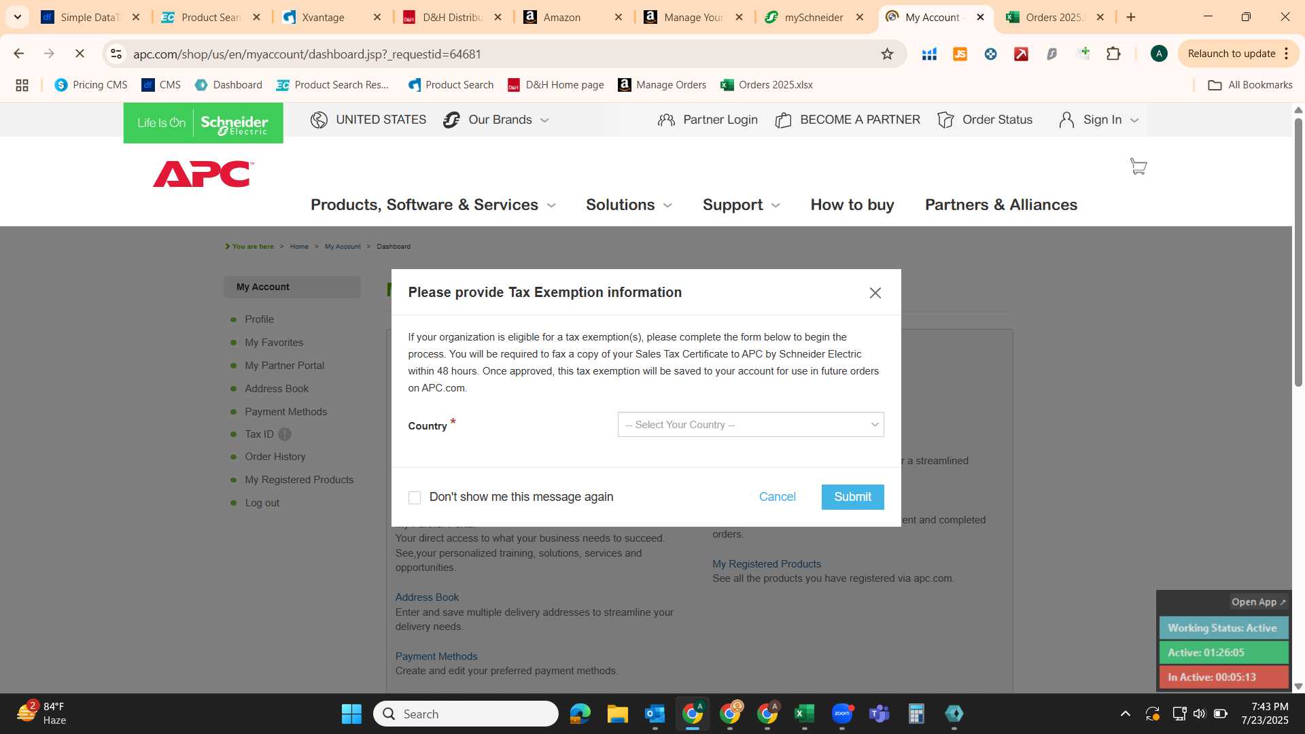Open File Explorer from taskbar

pyautogui.click(x=617, y=714)
